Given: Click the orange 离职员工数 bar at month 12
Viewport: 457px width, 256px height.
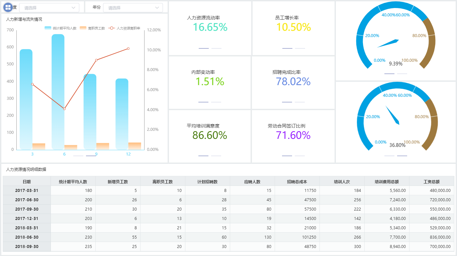Looking at the screenshot, I should click(134, 146).
